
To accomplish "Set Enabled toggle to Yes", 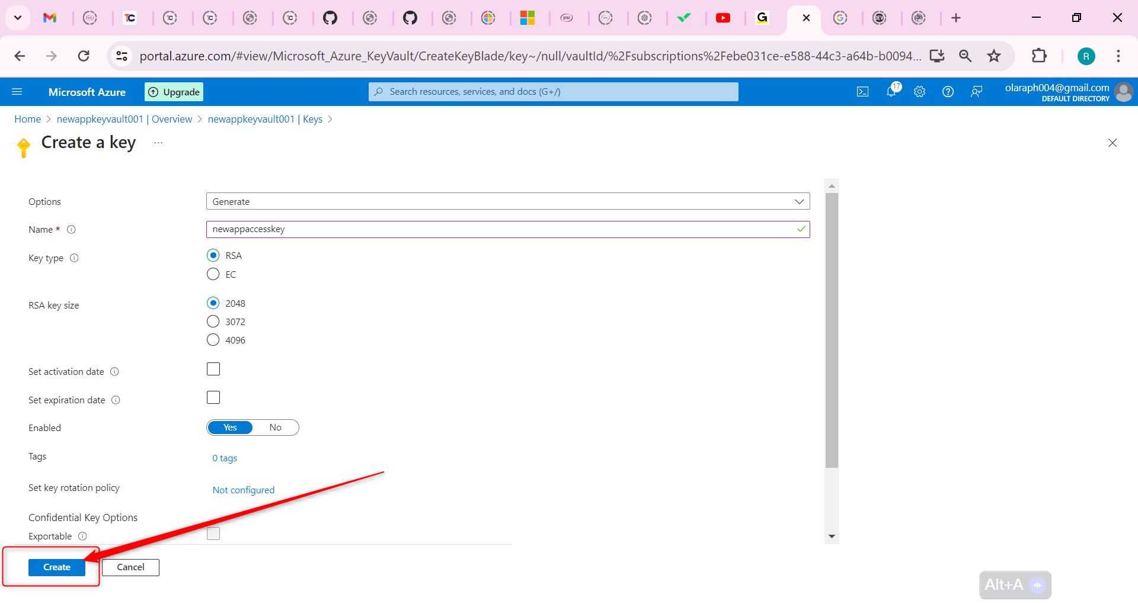I will (x=230, y=428).
